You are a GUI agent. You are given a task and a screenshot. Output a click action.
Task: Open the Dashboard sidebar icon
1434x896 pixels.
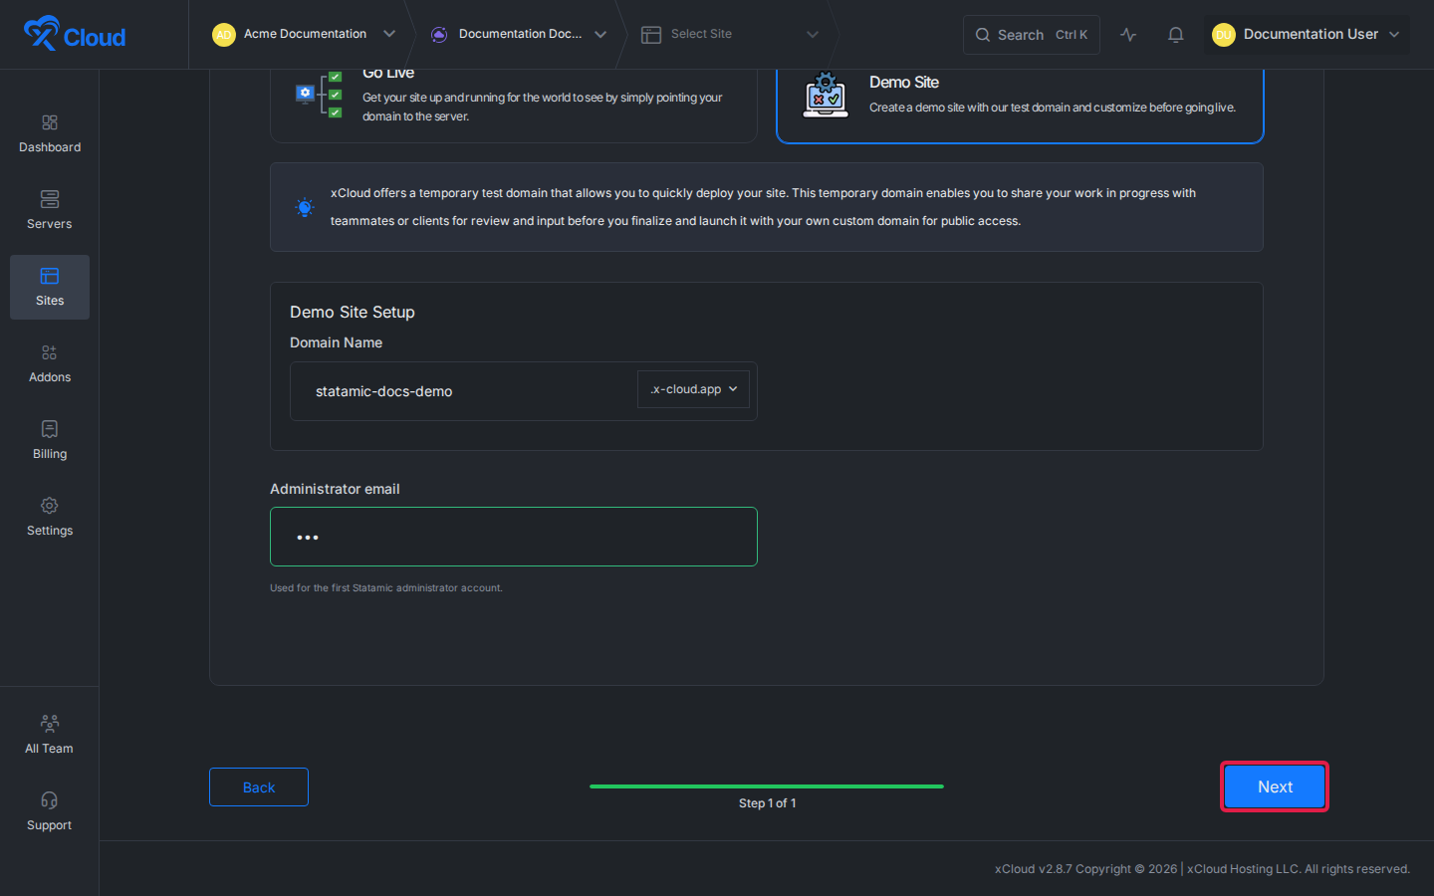click(x=50, y=122)
